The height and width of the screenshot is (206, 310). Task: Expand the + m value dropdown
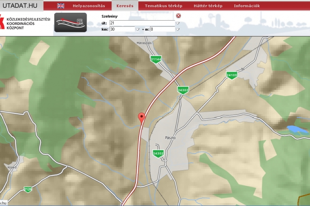(177, 30)
